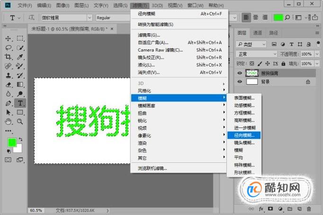Choose 高斯模糊... in the blur submenu
This screenshot has height=215, width=323.
[x=244, y=120]
